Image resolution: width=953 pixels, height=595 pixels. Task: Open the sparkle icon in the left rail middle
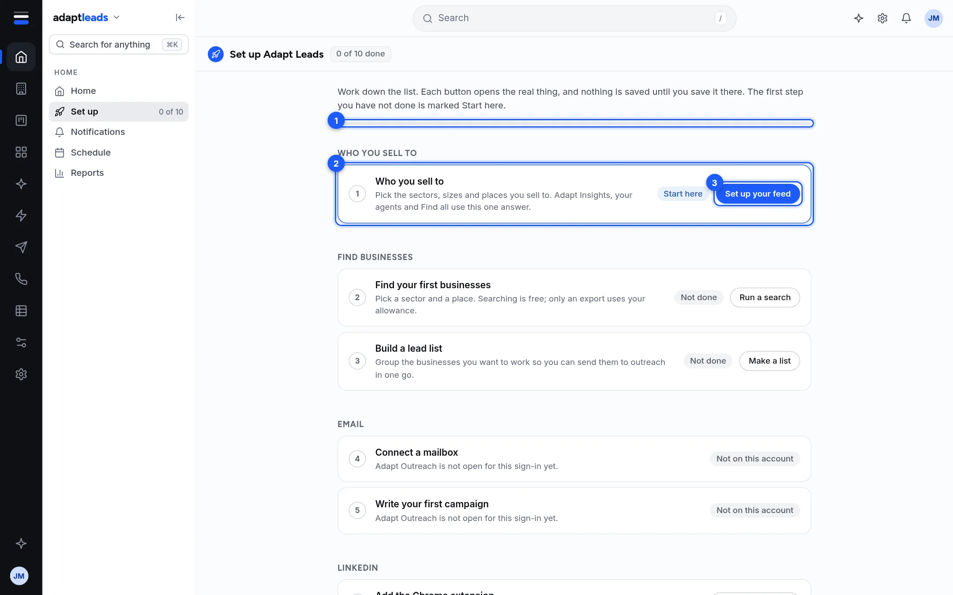(x=21, y=184)
